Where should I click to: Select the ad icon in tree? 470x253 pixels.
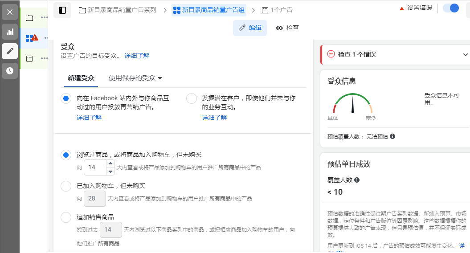pyautogui.click(x=29, y=59)
